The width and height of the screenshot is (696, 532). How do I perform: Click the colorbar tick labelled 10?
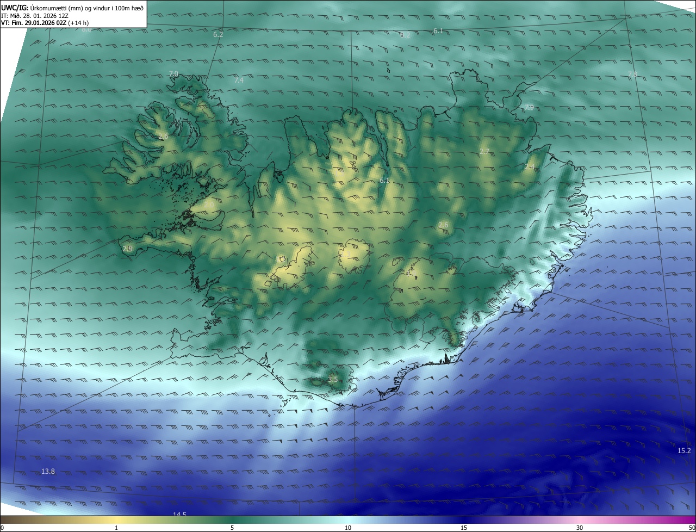tap(348, 528)
